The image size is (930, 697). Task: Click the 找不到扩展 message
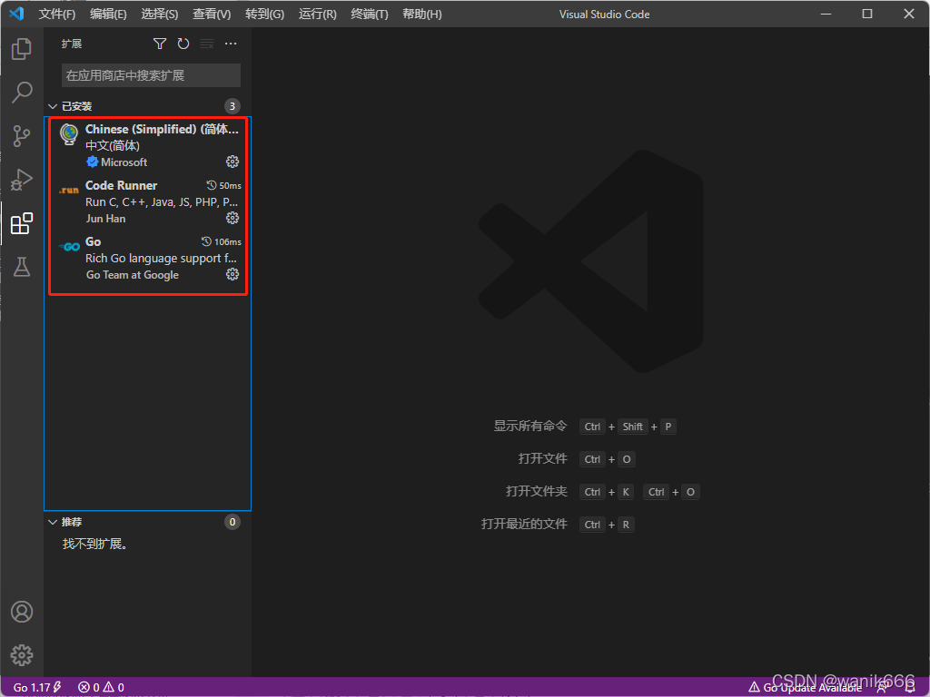coord(94,544)
